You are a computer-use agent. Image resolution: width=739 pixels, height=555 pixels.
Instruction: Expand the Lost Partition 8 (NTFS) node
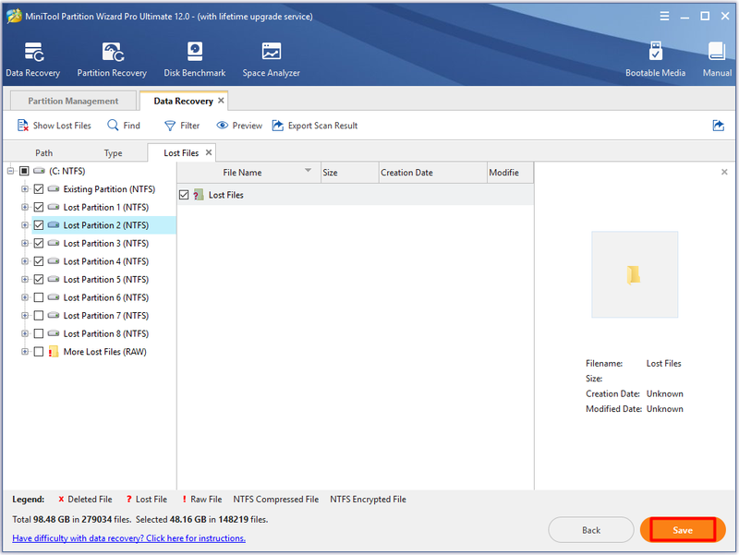click(x=25, y=333)
